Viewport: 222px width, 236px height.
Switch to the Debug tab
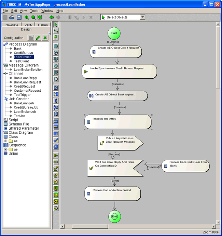(43, 25)
